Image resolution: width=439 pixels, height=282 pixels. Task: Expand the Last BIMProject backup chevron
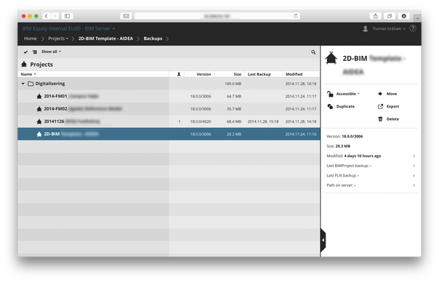pos(414,166)
